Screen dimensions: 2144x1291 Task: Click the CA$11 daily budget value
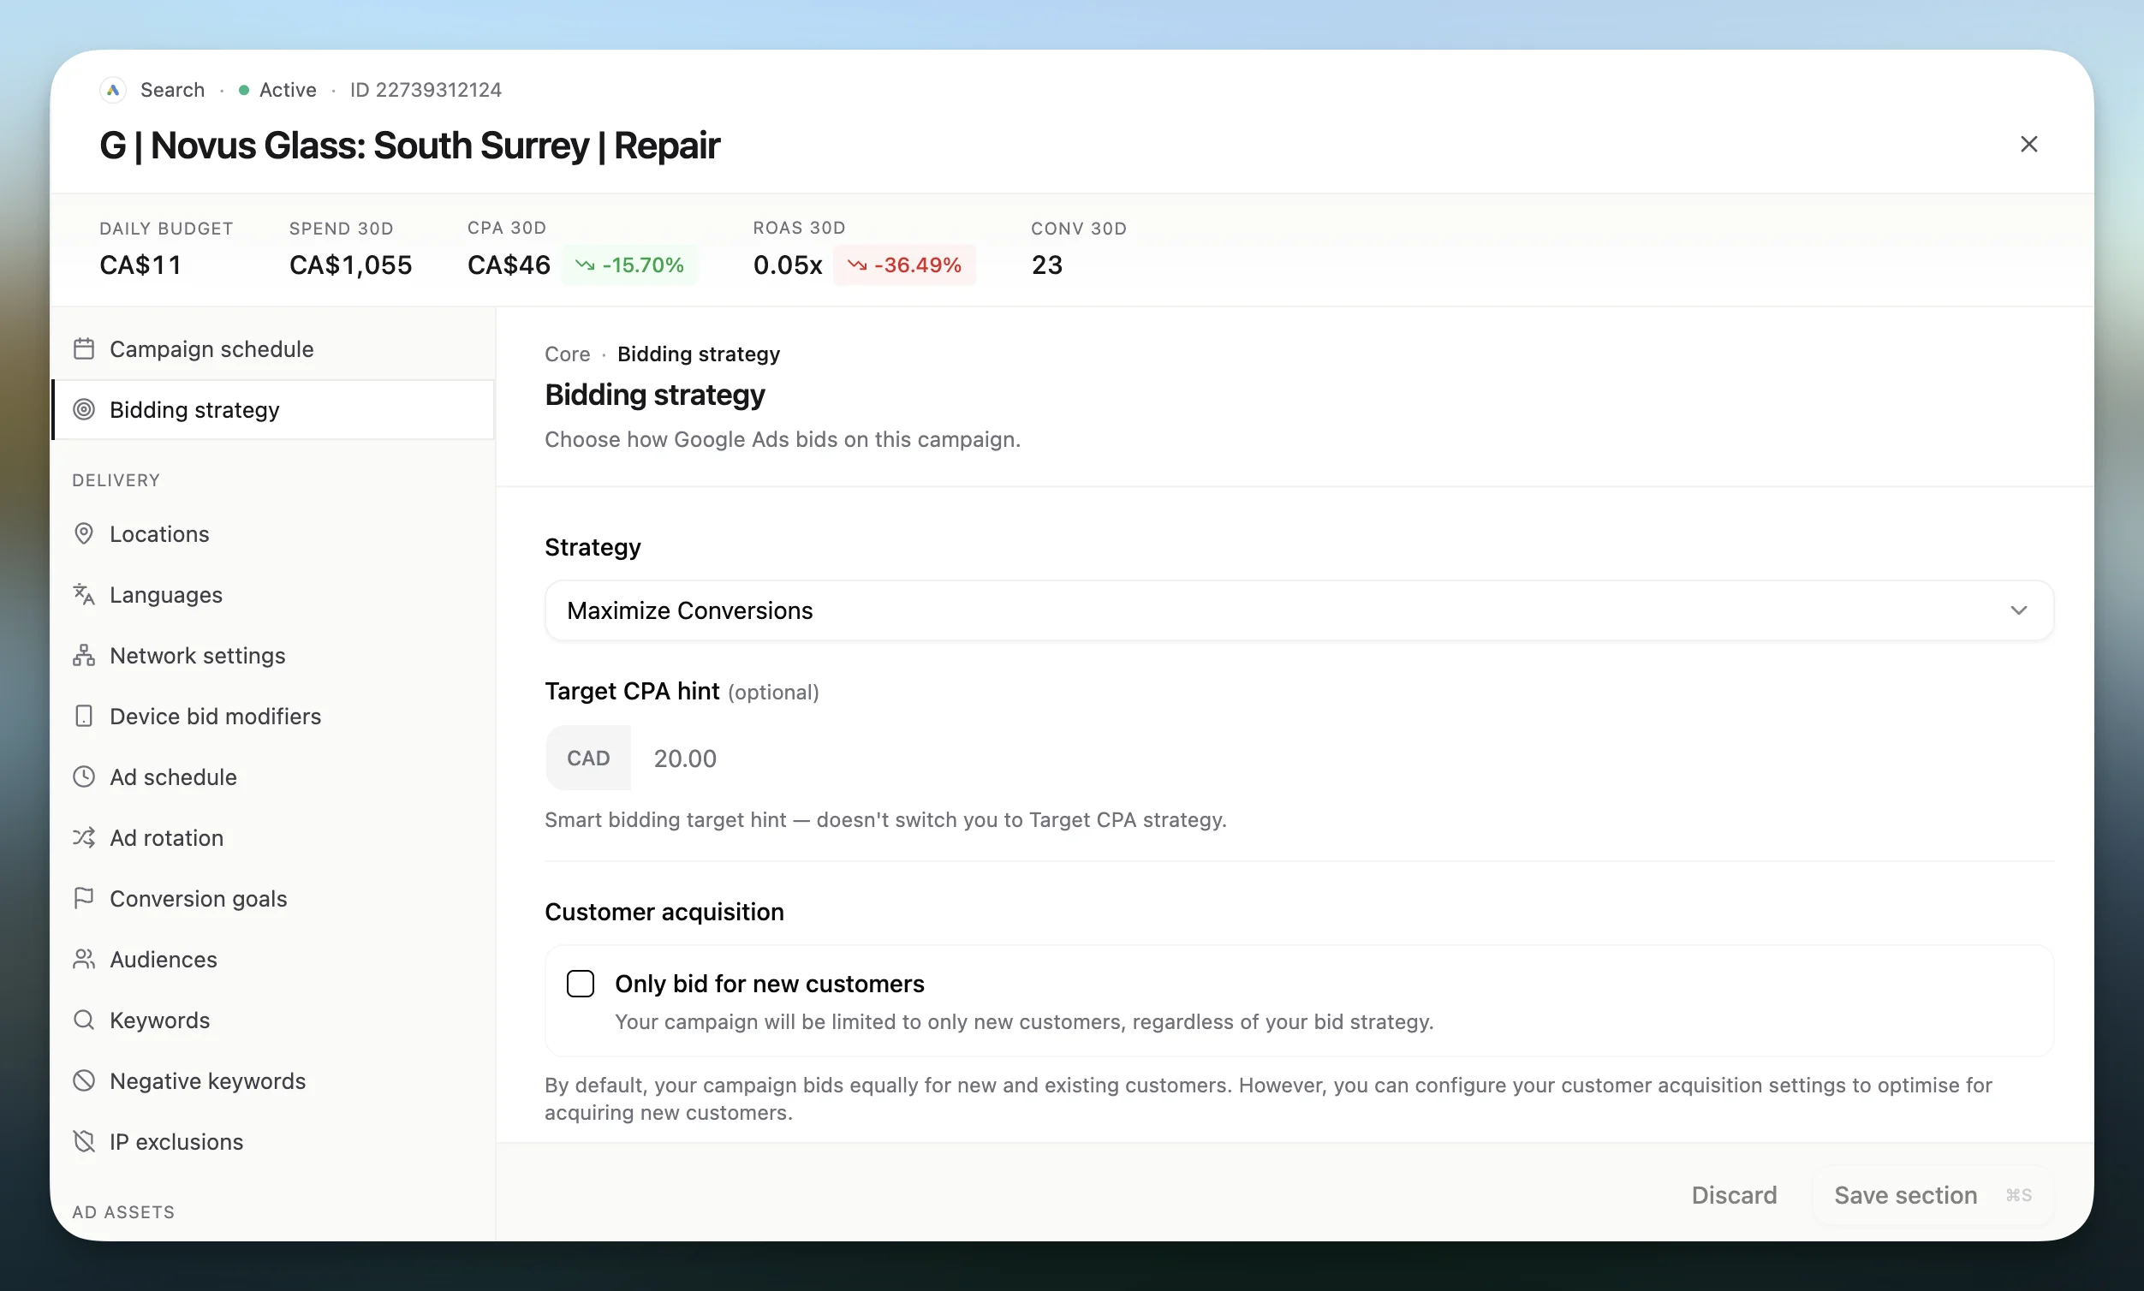tap(140, 265)
